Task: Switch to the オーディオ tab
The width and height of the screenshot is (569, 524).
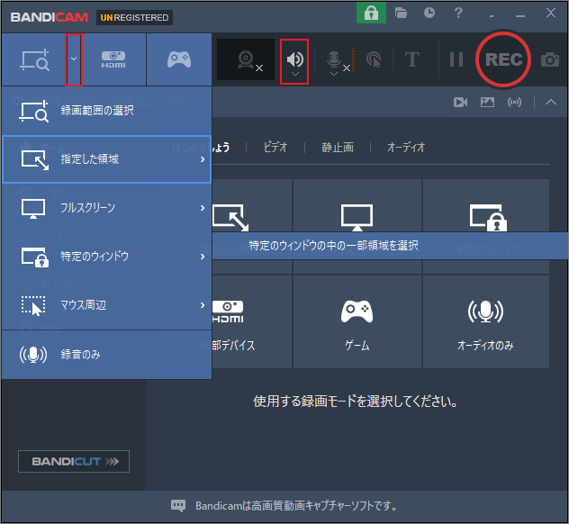Action: 406,148
